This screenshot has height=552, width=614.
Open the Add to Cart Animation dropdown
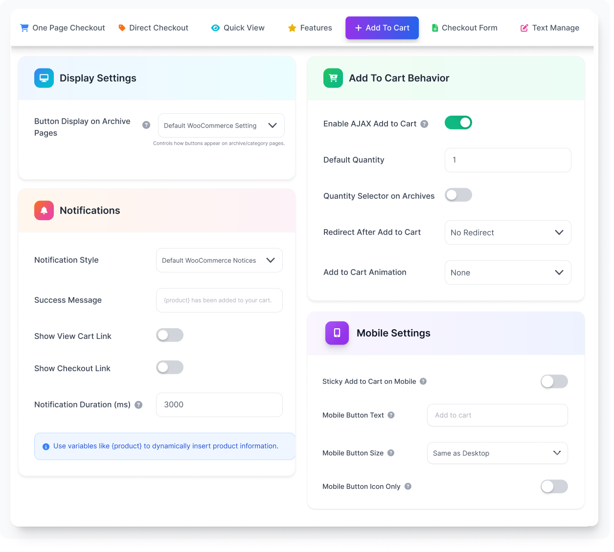[x=507, y=273]
